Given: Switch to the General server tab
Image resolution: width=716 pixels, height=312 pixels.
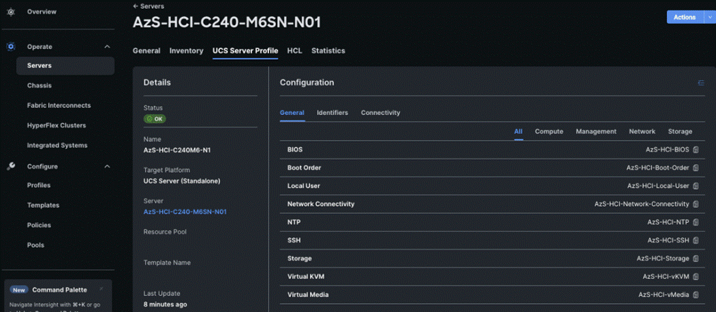Looking at the screenshot, I should pos(146,50).
